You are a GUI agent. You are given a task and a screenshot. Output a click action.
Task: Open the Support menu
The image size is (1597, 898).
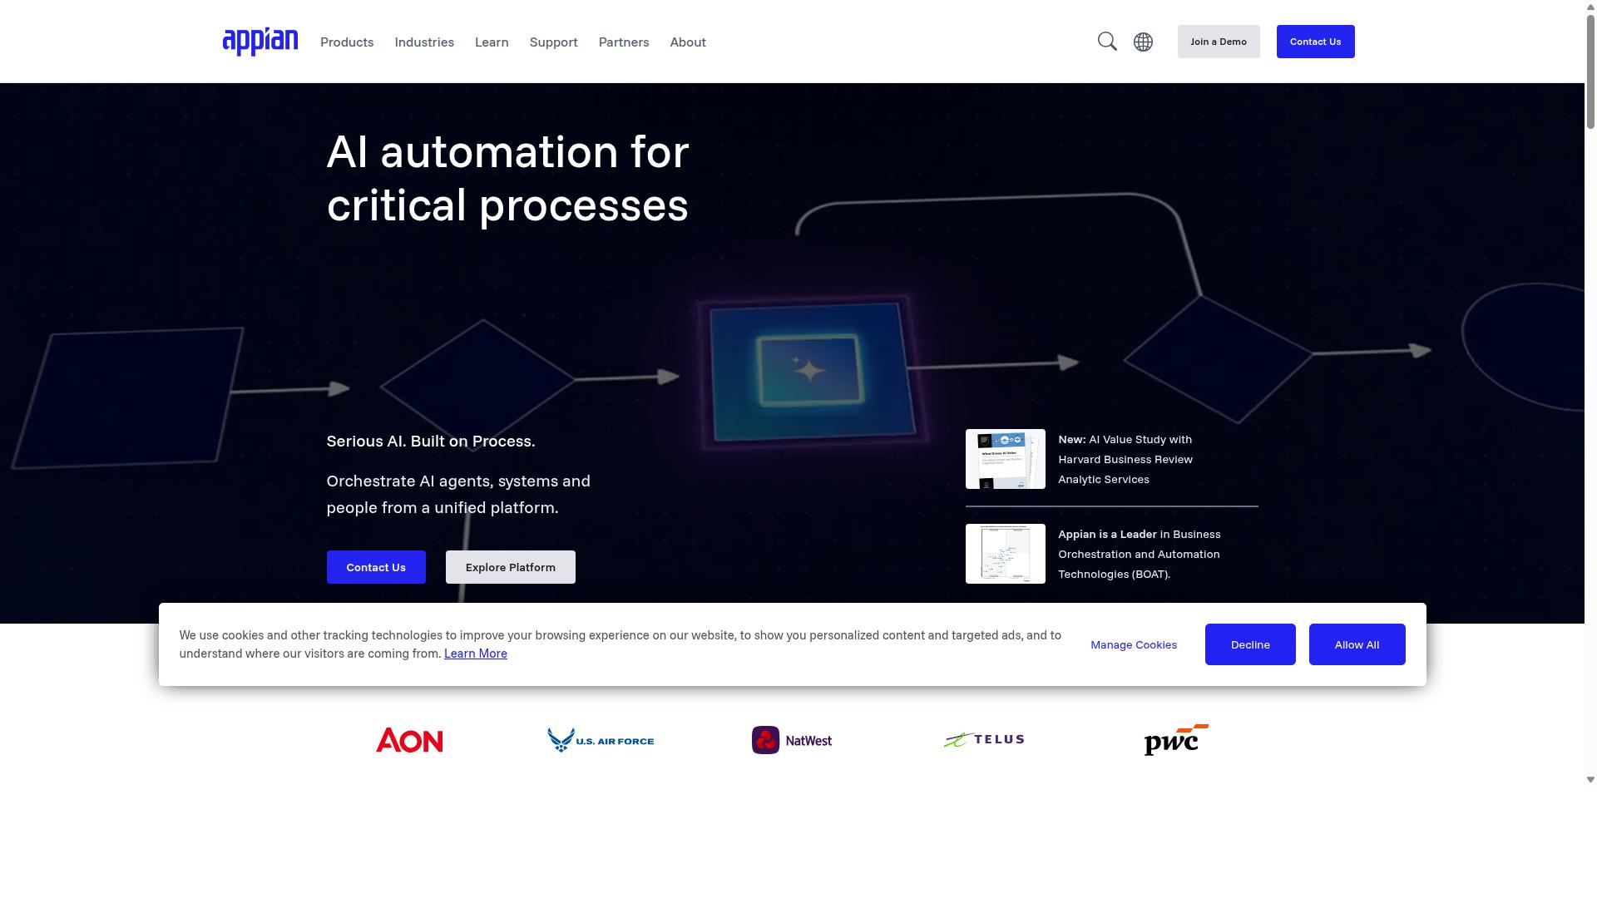[x=553, y=42]
